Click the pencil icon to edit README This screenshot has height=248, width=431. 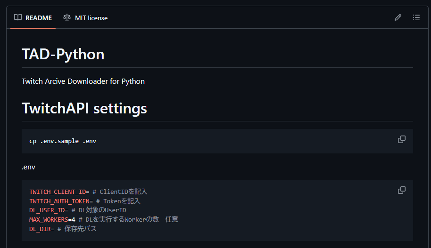pos(398,18)
